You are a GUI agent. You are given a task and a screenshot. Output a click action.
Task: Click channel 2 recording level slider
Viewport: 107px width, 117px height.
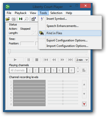(x=63, y=84)
